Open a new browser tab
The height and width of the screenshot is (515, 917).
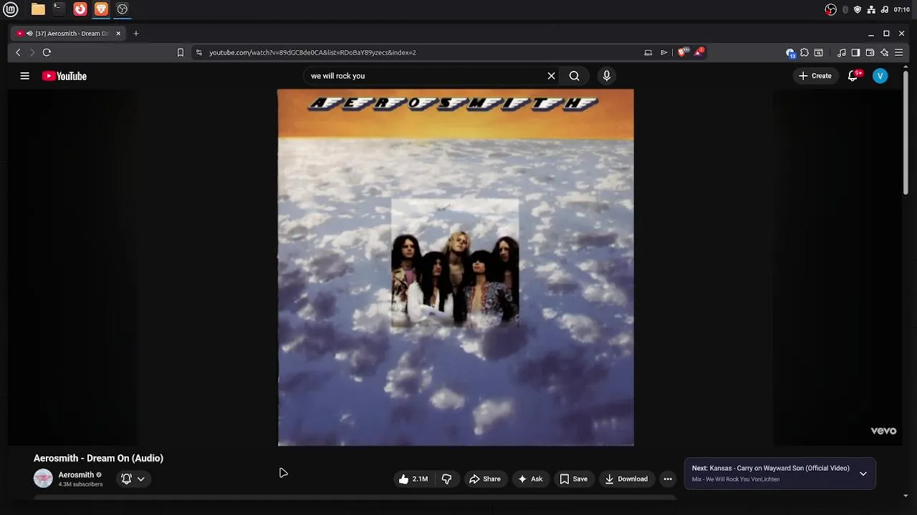tap(135, 34)
